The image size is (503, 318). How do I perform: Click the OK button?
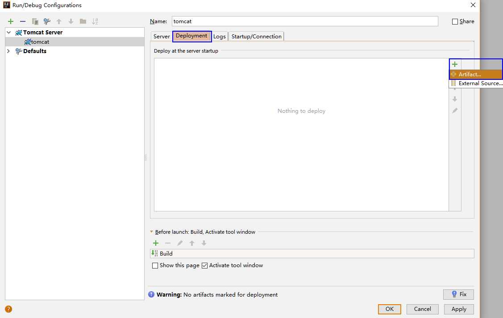[x=390, y=309]
